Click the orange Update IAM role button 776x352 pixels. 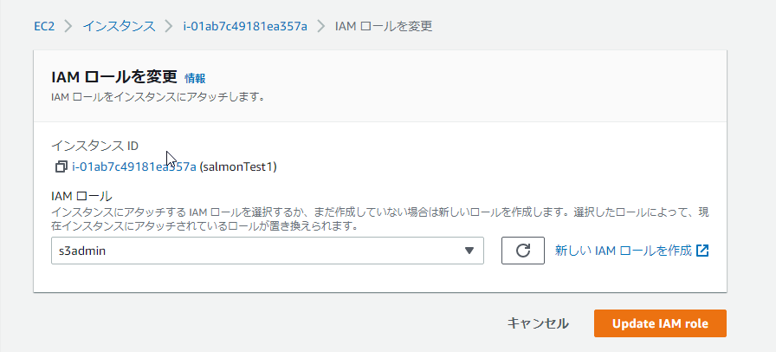[660, 323]
